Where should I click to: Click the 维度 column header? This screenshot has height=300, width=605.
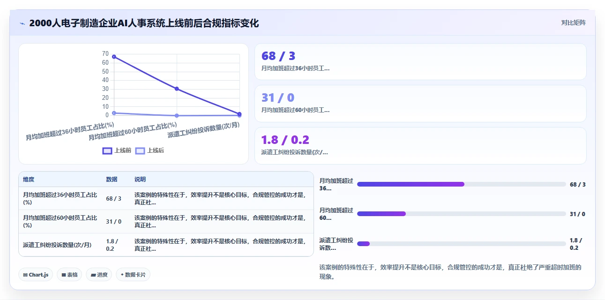(x=29, y=180)
